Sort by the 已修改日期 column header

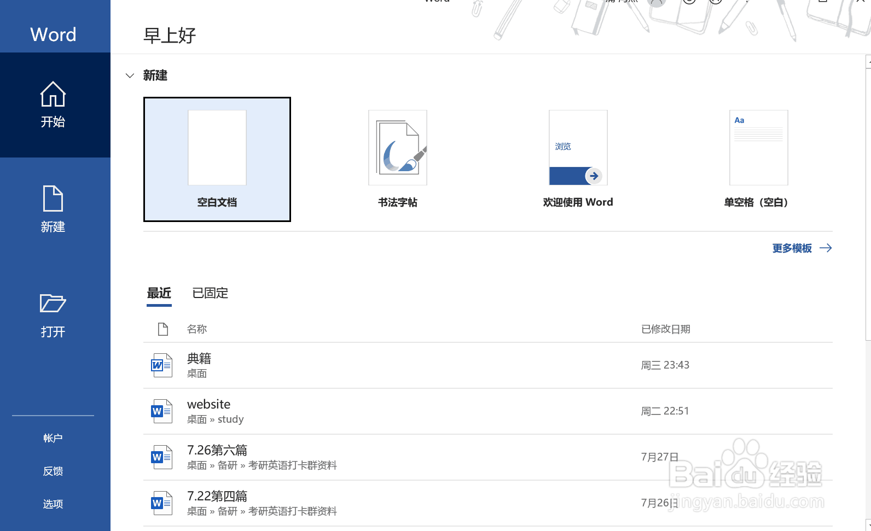[x=666, y=329]
